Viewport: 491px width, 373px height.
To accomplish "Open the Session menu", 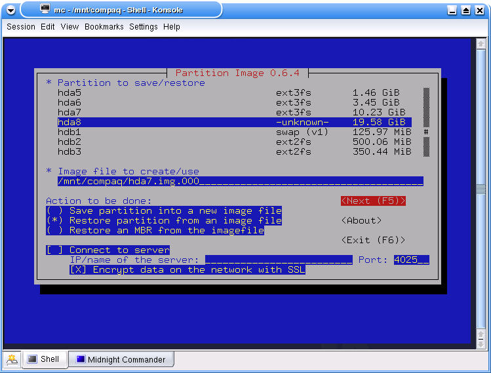I will [x=21, y=27].
